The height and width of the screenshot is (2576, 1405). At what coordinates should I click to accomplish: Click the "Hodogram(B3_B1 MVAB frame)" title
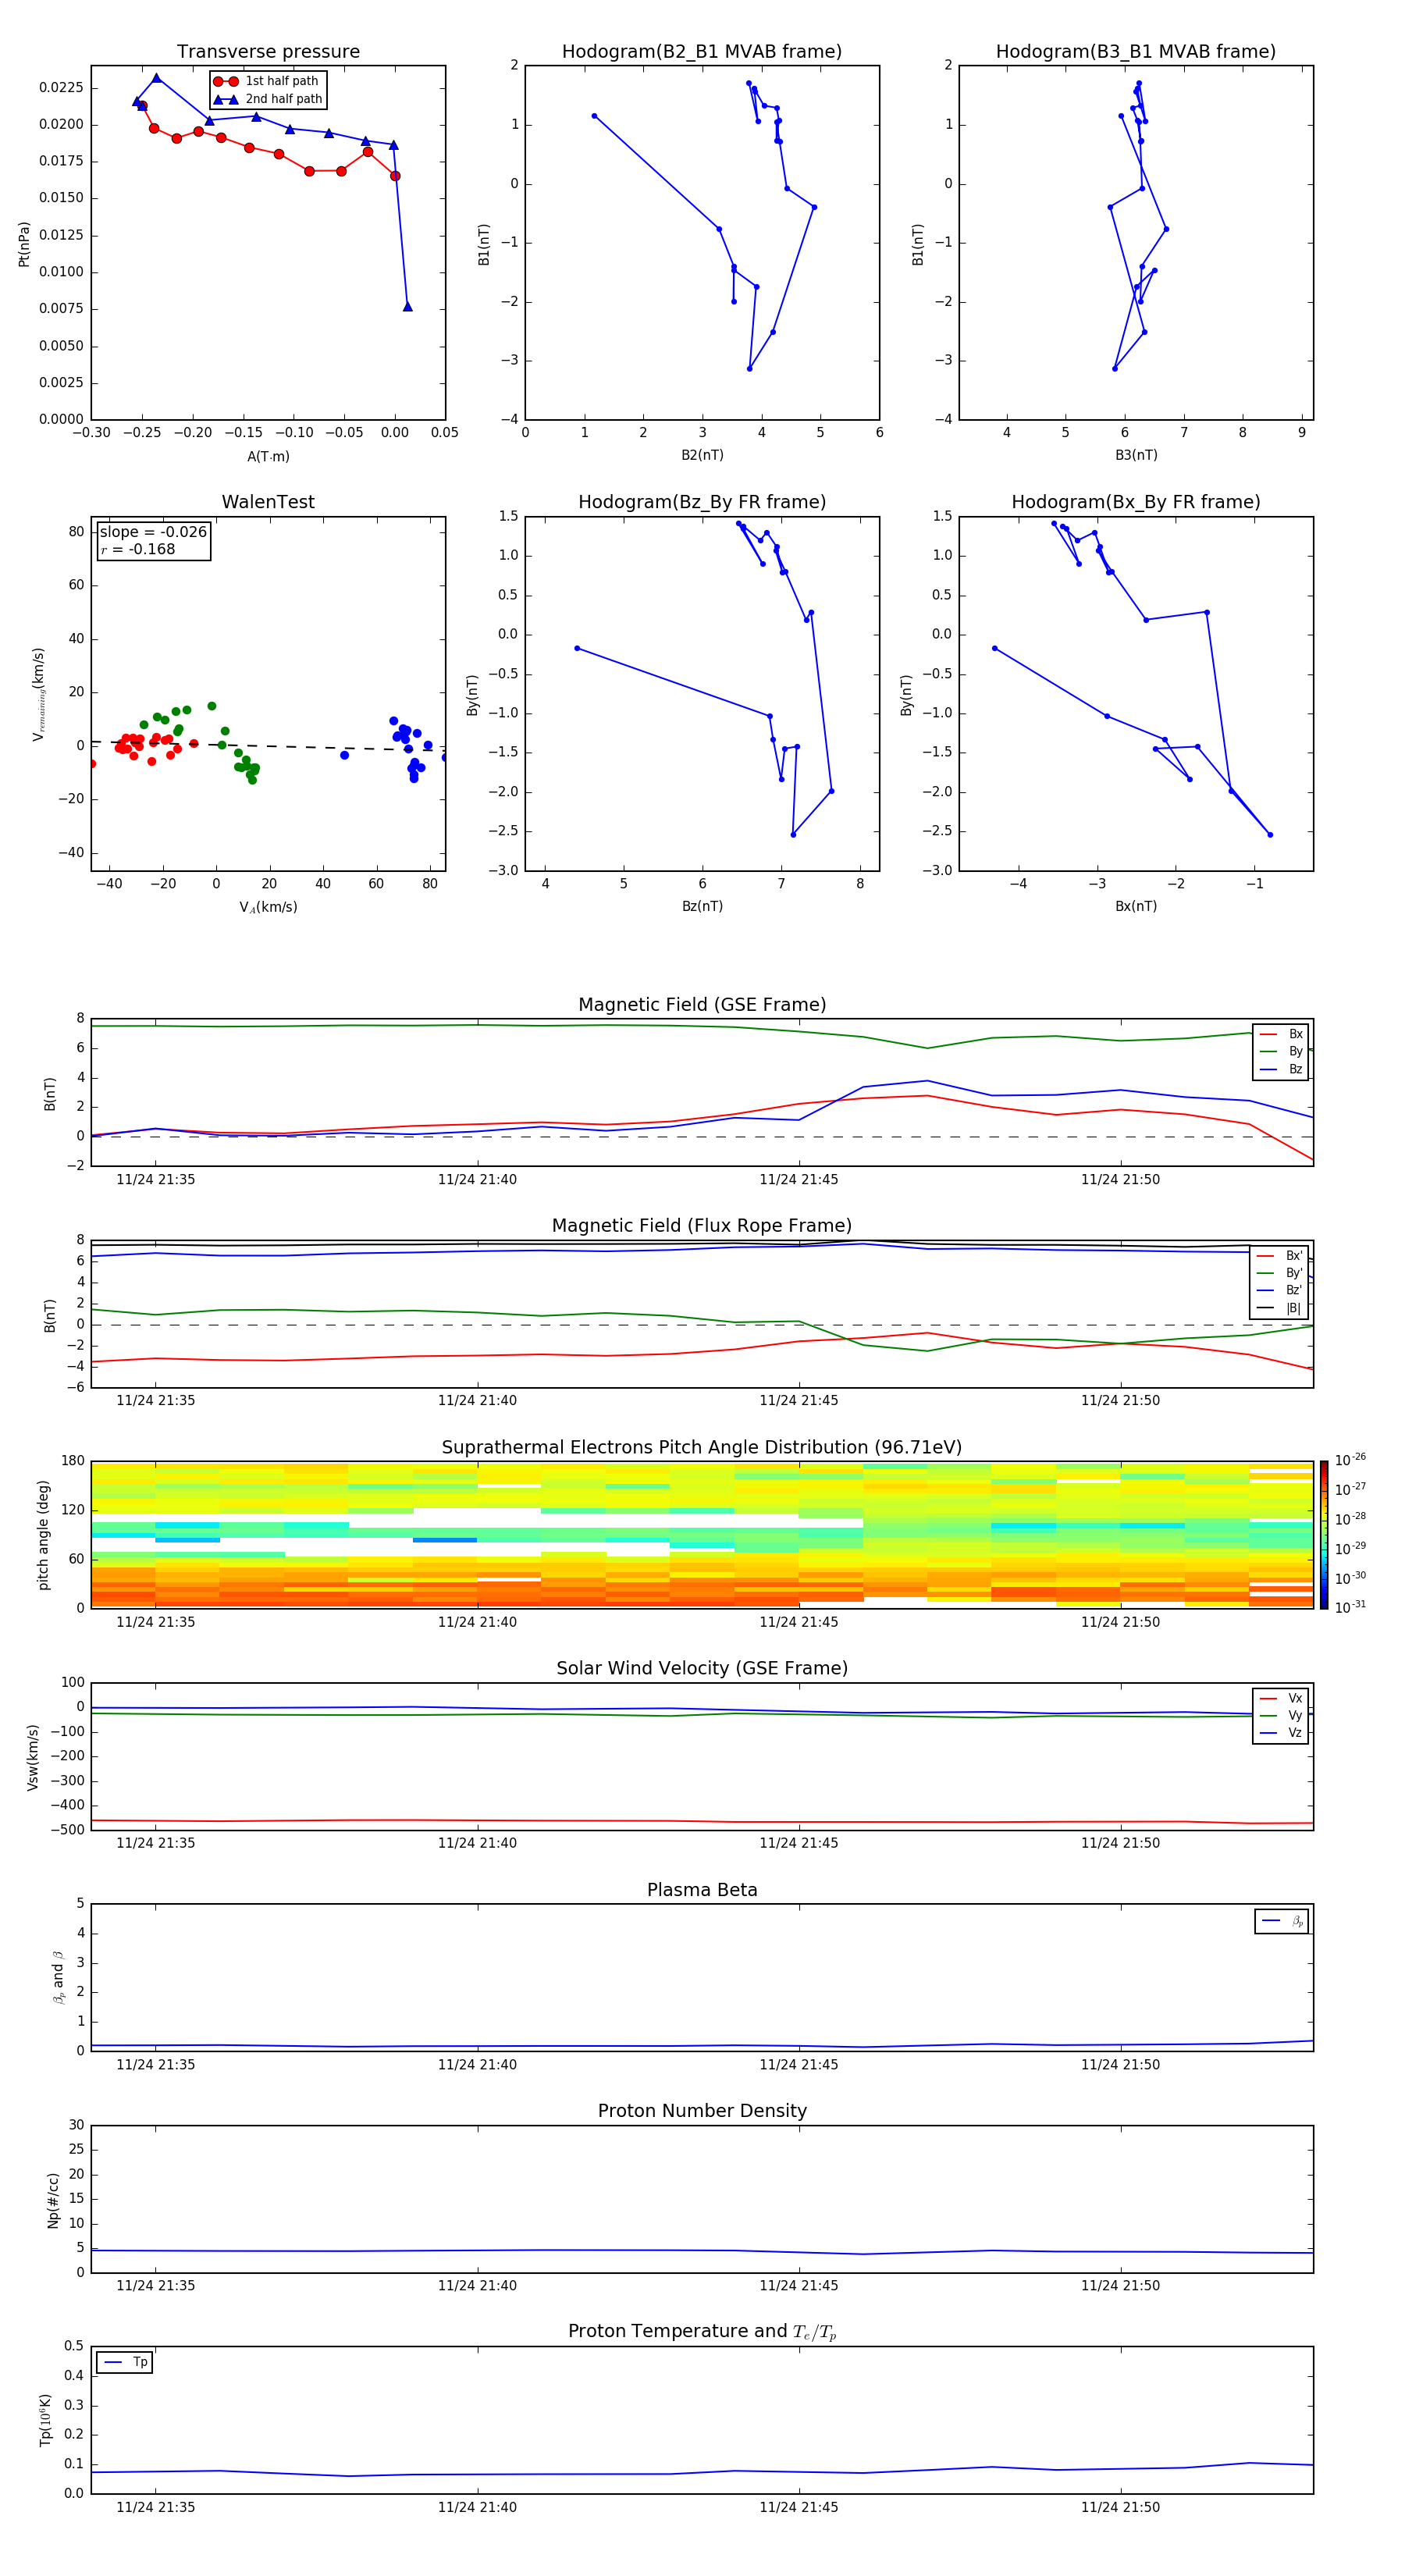1136,51
